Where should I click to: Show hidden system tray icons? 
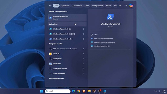[x=156, y=91]
